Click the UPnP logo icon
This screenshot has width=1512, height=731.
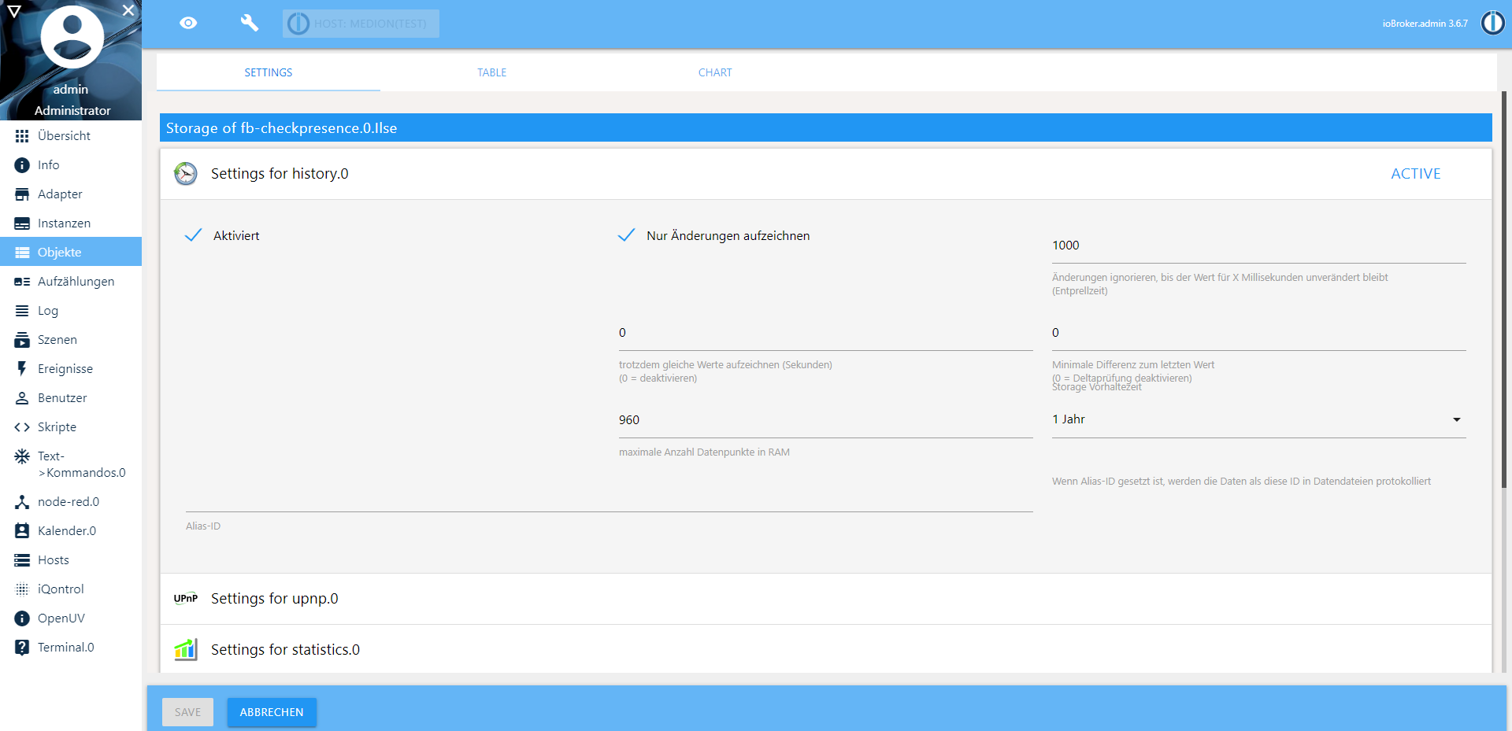point(186,599)
